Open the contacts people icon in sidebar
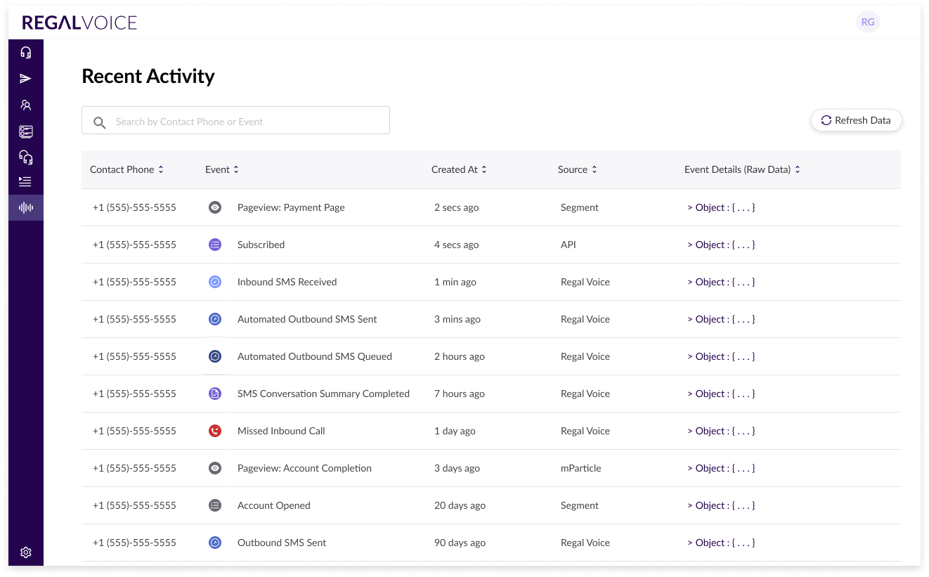Viewport: 929px width, 577px height. (x=26, y=105)
